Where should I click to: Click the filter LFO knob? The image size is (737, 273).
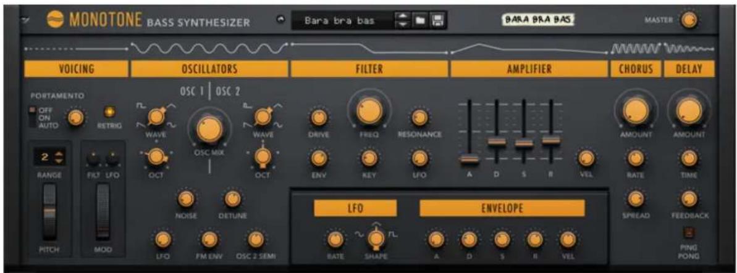(419, 158)
